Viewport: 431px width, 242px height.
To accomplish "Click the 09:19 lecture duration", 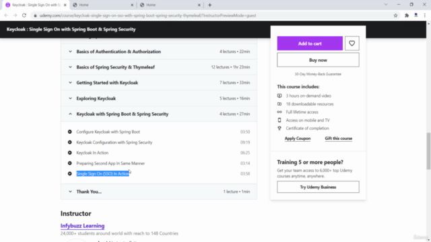I will pyautogui.click(x=245, y=142).
